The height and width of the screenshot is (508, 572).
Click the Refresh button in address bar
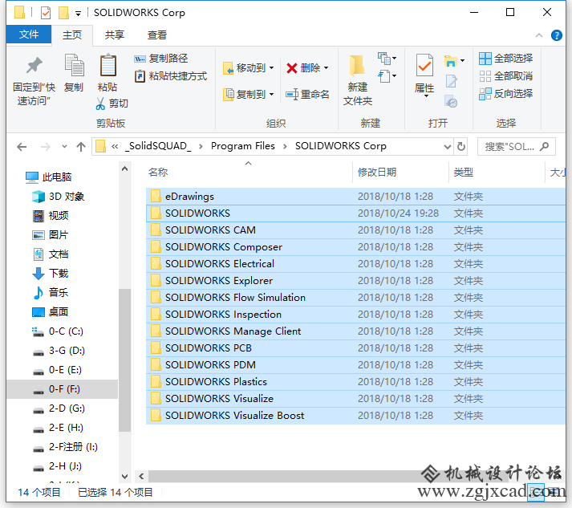(x=461, y=147)
